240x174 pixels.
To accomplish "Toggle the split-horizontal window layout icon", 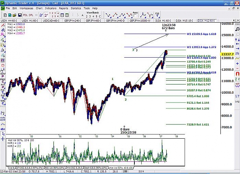I will (62, 15).
